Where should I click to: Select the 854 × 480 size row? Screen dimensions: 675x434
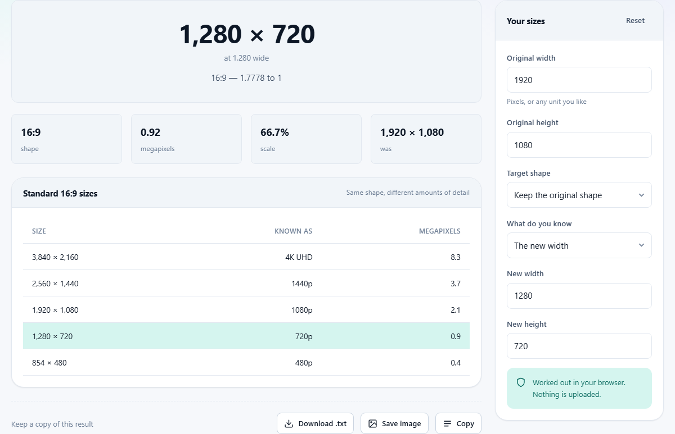click(246, 363)
